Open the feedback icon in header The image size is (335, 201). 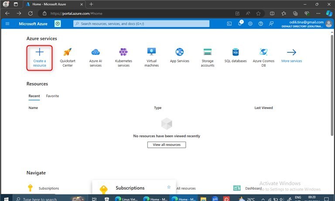(271, 24)
